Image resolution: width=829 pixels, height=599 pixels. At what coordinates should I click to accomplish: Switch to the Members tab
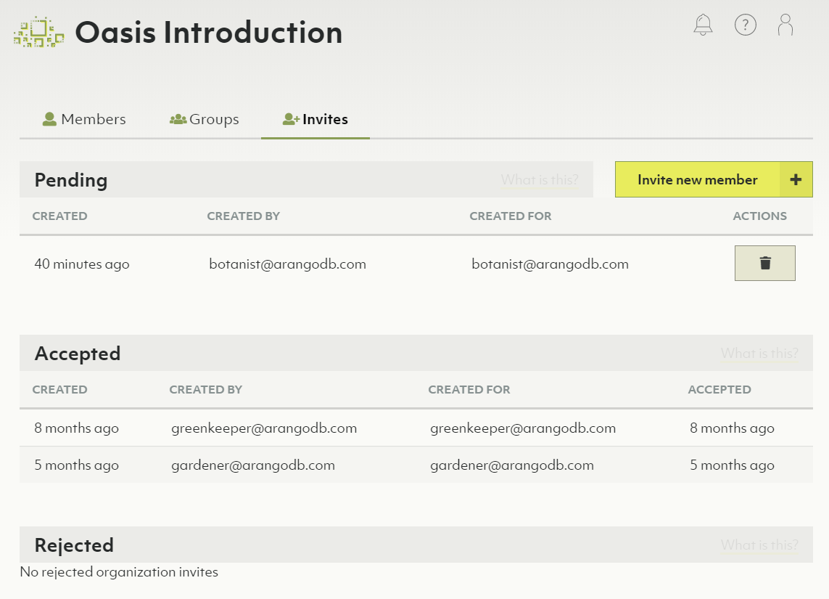click(84, 120)
